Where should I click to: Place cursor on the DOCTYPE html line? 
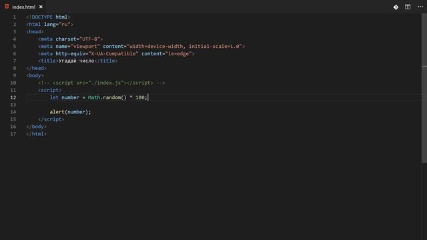[x=48, y=17]
